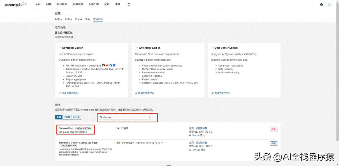Click the Traditional Chinese Language Pack title
This screenshot has width=339, height=166.
point(78,143)
